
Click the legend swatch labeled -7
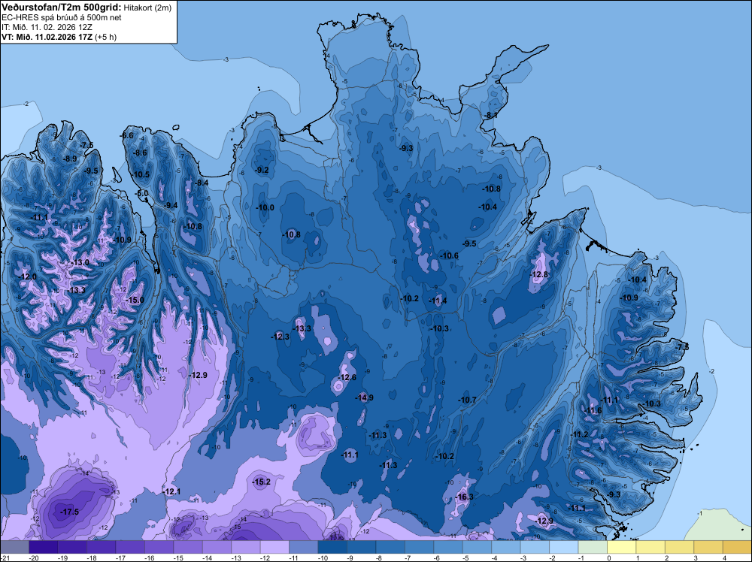click(419, 547)
